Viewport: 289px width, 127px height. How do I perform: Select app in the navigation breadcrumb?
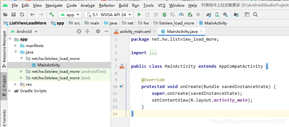click(60, 23)
